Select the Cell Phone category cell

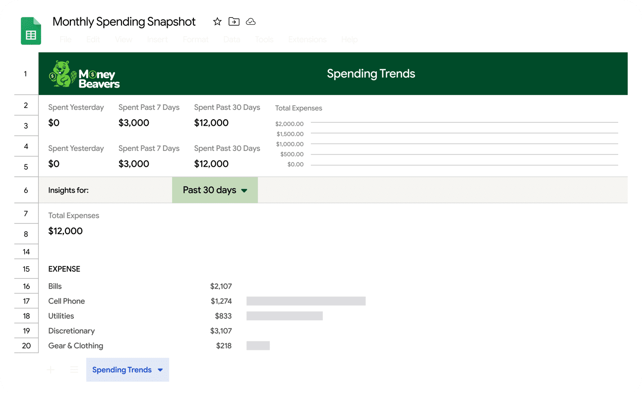(x=66, y=301)
